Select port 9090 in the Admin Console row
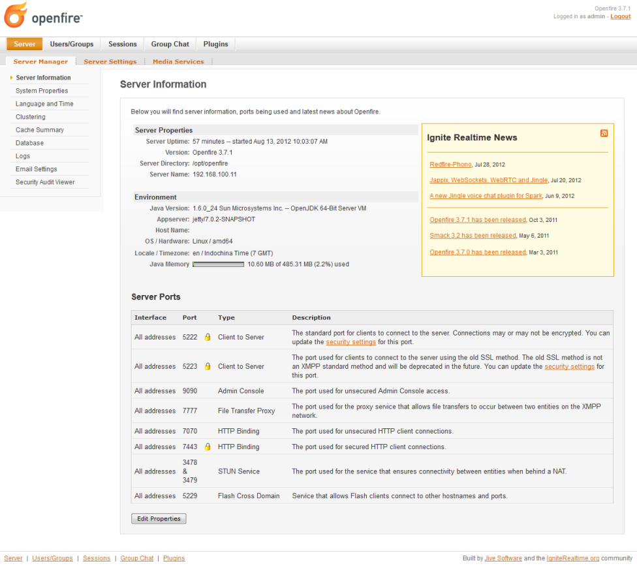The image size is (637, 568). (190, 390)
